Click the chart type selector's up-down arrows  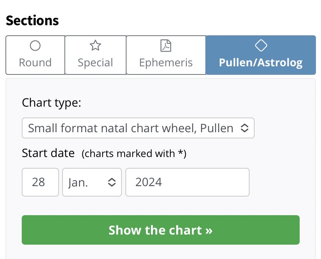click(x=245, y=128)
